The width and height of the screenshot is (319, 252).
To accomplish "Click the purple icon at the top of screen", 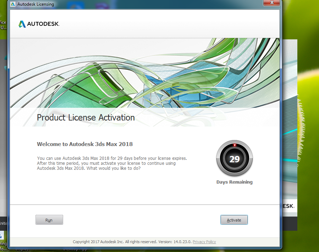I will click(x=102, y=5).
